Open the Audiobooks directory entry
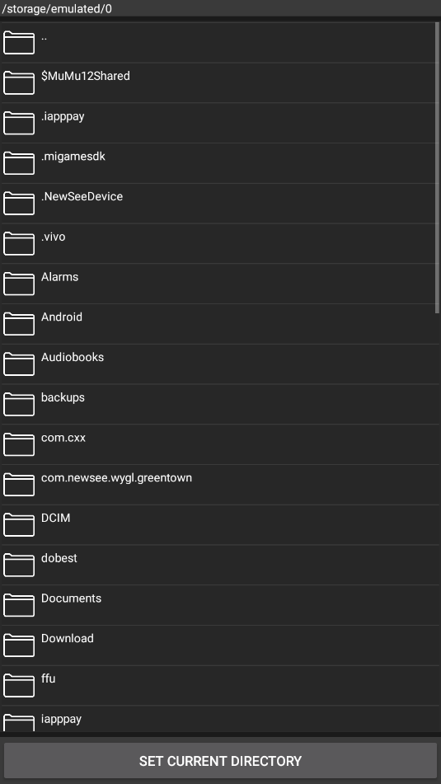The height and width of the screenshot is (784, 441). 220,364
